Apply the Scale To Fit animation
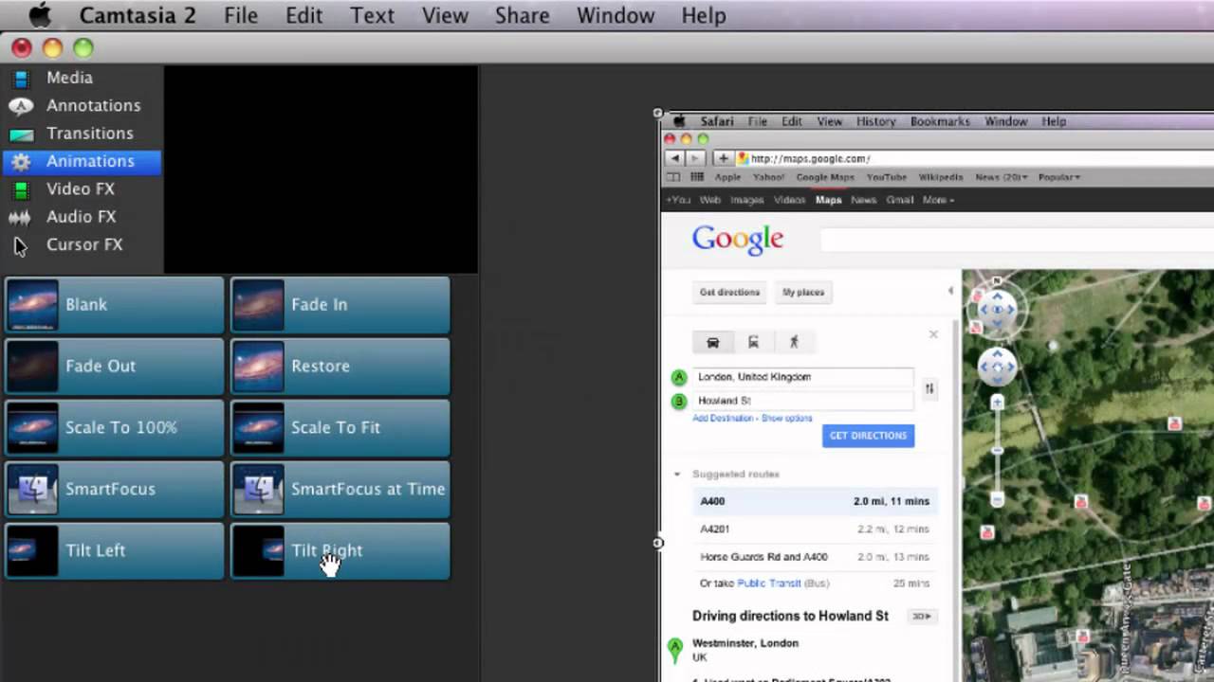Screen dimensions: 1214x682 coord(340,428)
